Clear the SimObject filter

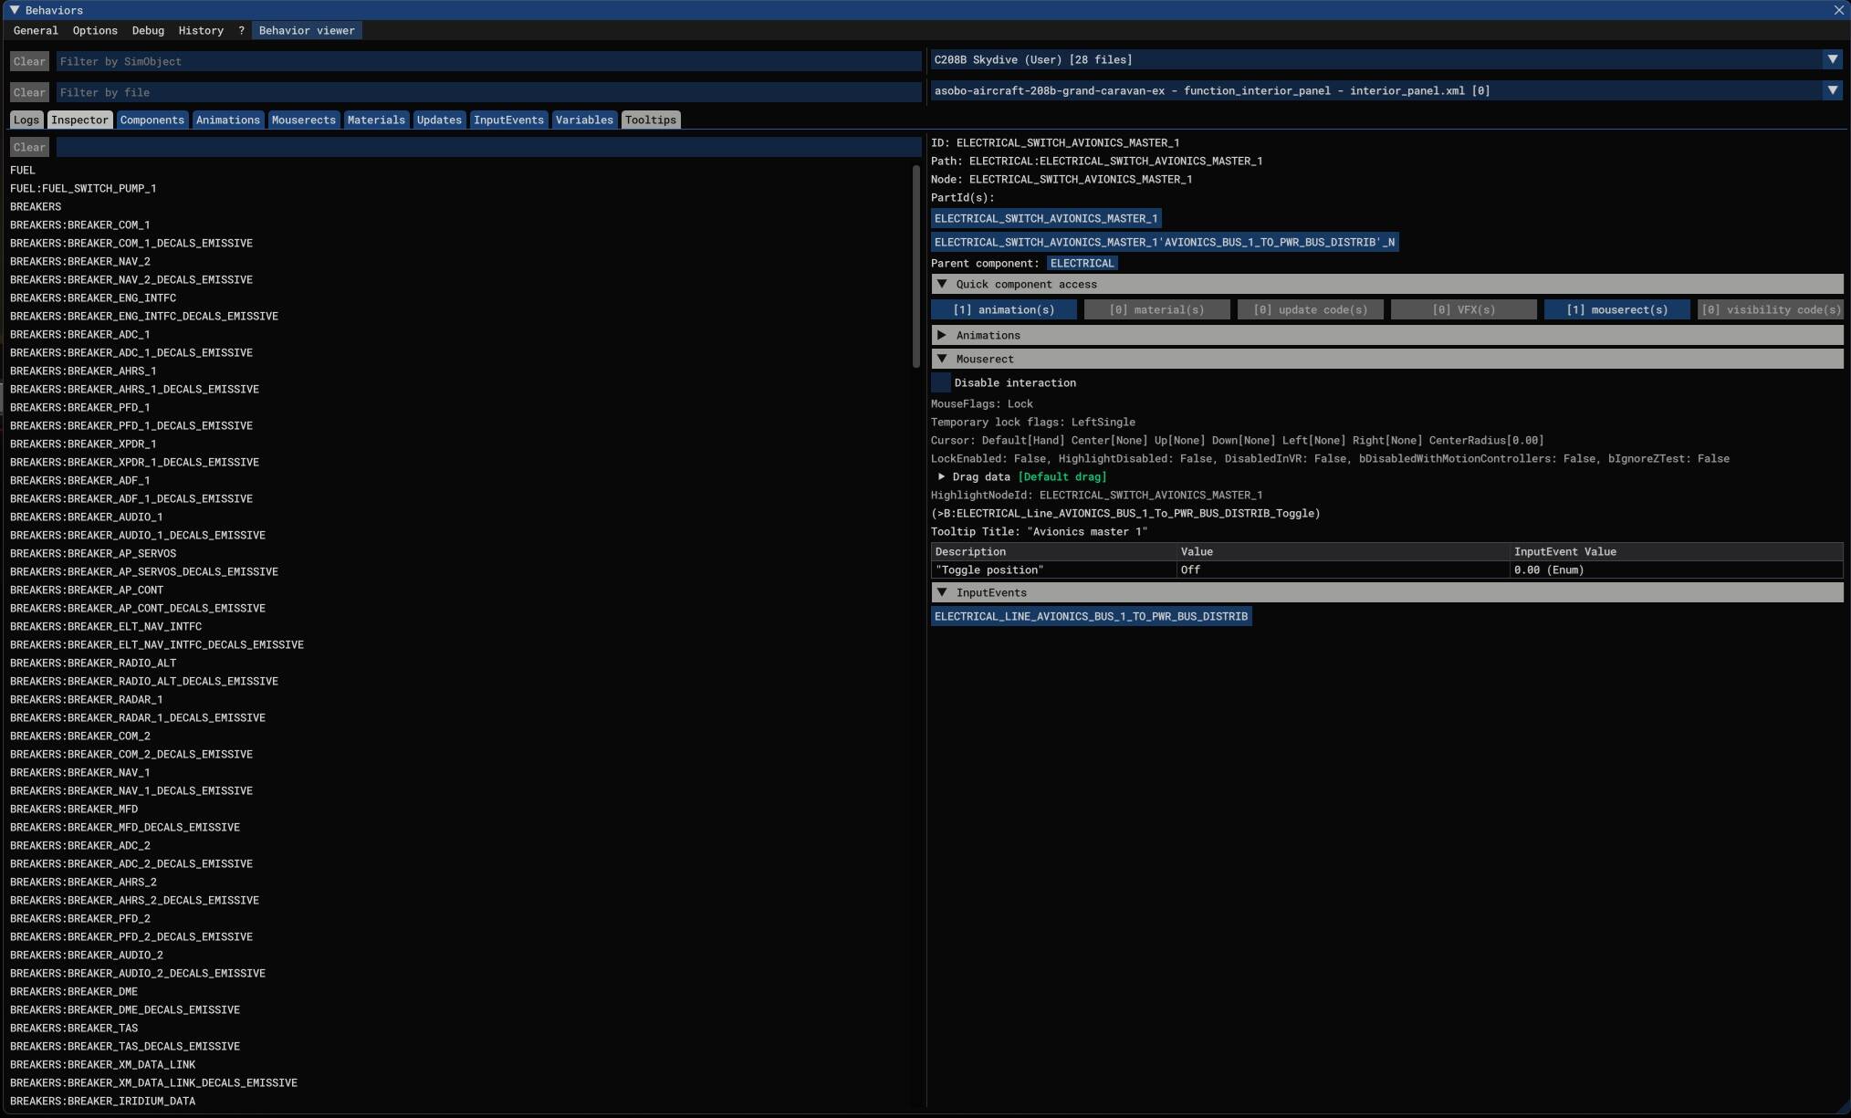tap(29, 61)
